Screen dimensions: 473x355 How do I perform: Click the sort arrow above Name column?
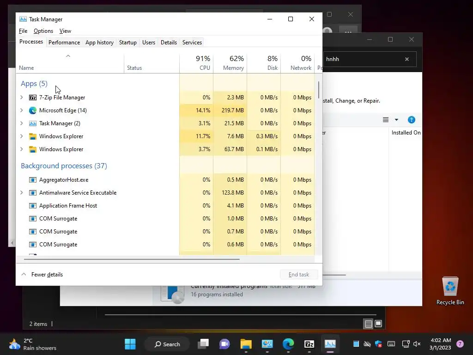click(x=68, y=56)
